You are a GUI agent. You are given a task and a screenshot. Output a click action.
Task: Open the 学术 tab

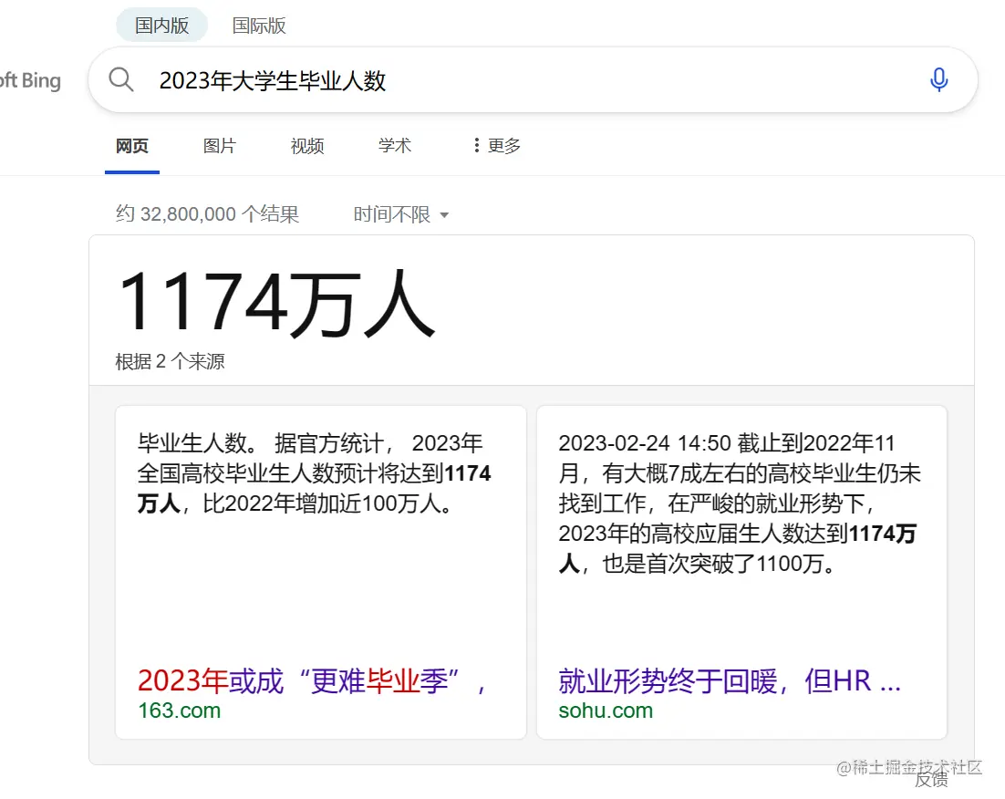point(394,145)
